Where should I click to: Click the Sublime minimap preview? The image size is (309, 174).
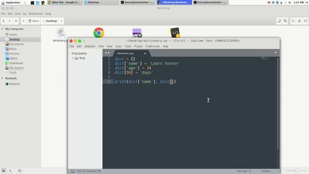click(264, 58)
